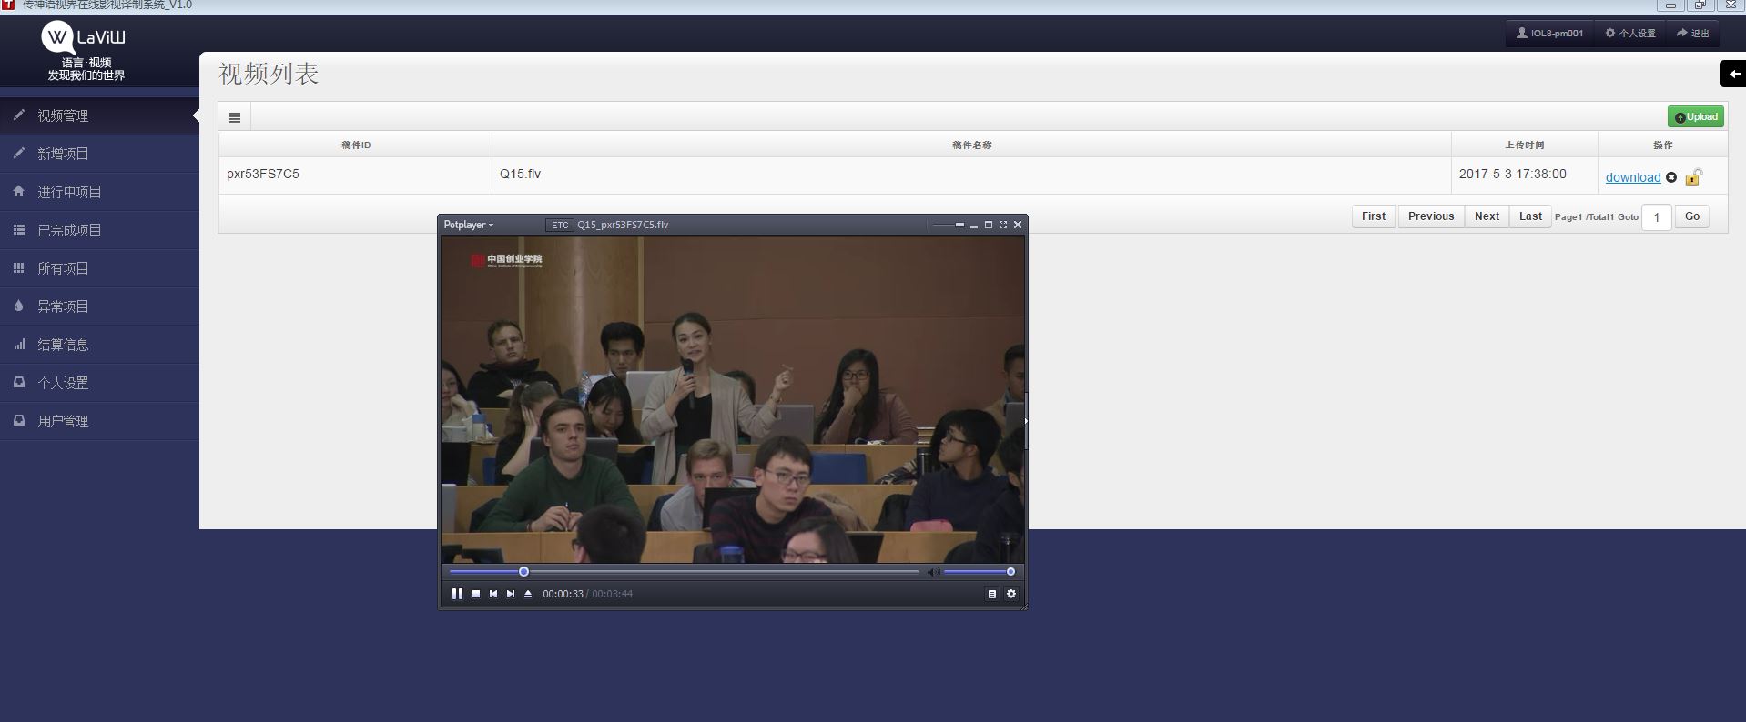Open the Potplayer main menu dropdown

[468, 225]
